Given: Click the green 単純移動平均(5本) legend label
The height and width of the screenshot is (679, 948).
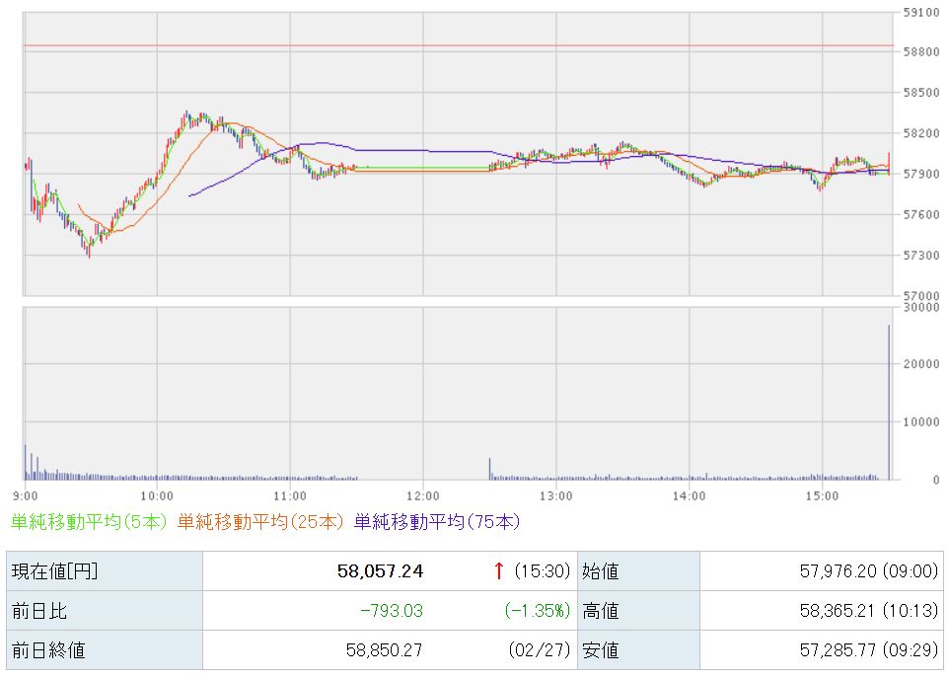Looking at the screenshot, I should point(90,521).
